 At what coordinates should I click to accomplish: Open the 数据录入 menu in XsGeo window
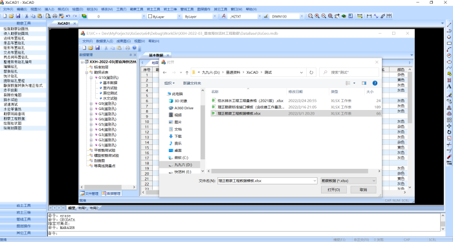[105, 41]
